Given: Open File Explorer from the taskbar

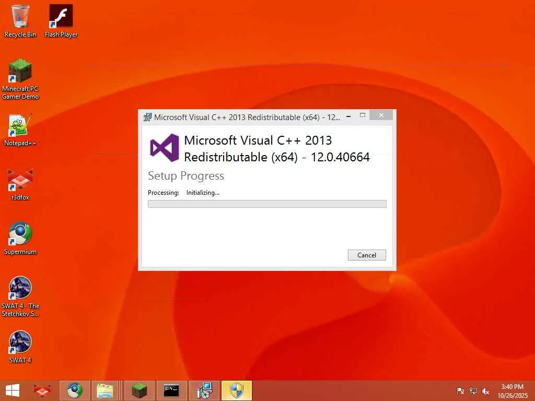Looking at the screenshot, I should pyautogui.click(x=105, y=391).
